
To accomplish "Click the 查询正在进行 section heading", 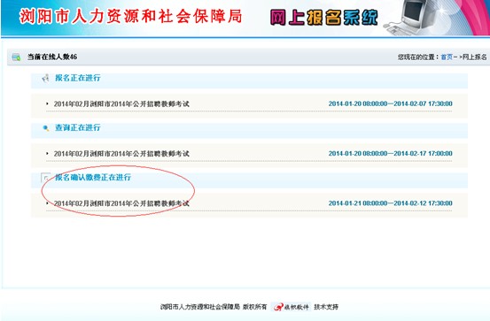I will [x=78, y=127].
